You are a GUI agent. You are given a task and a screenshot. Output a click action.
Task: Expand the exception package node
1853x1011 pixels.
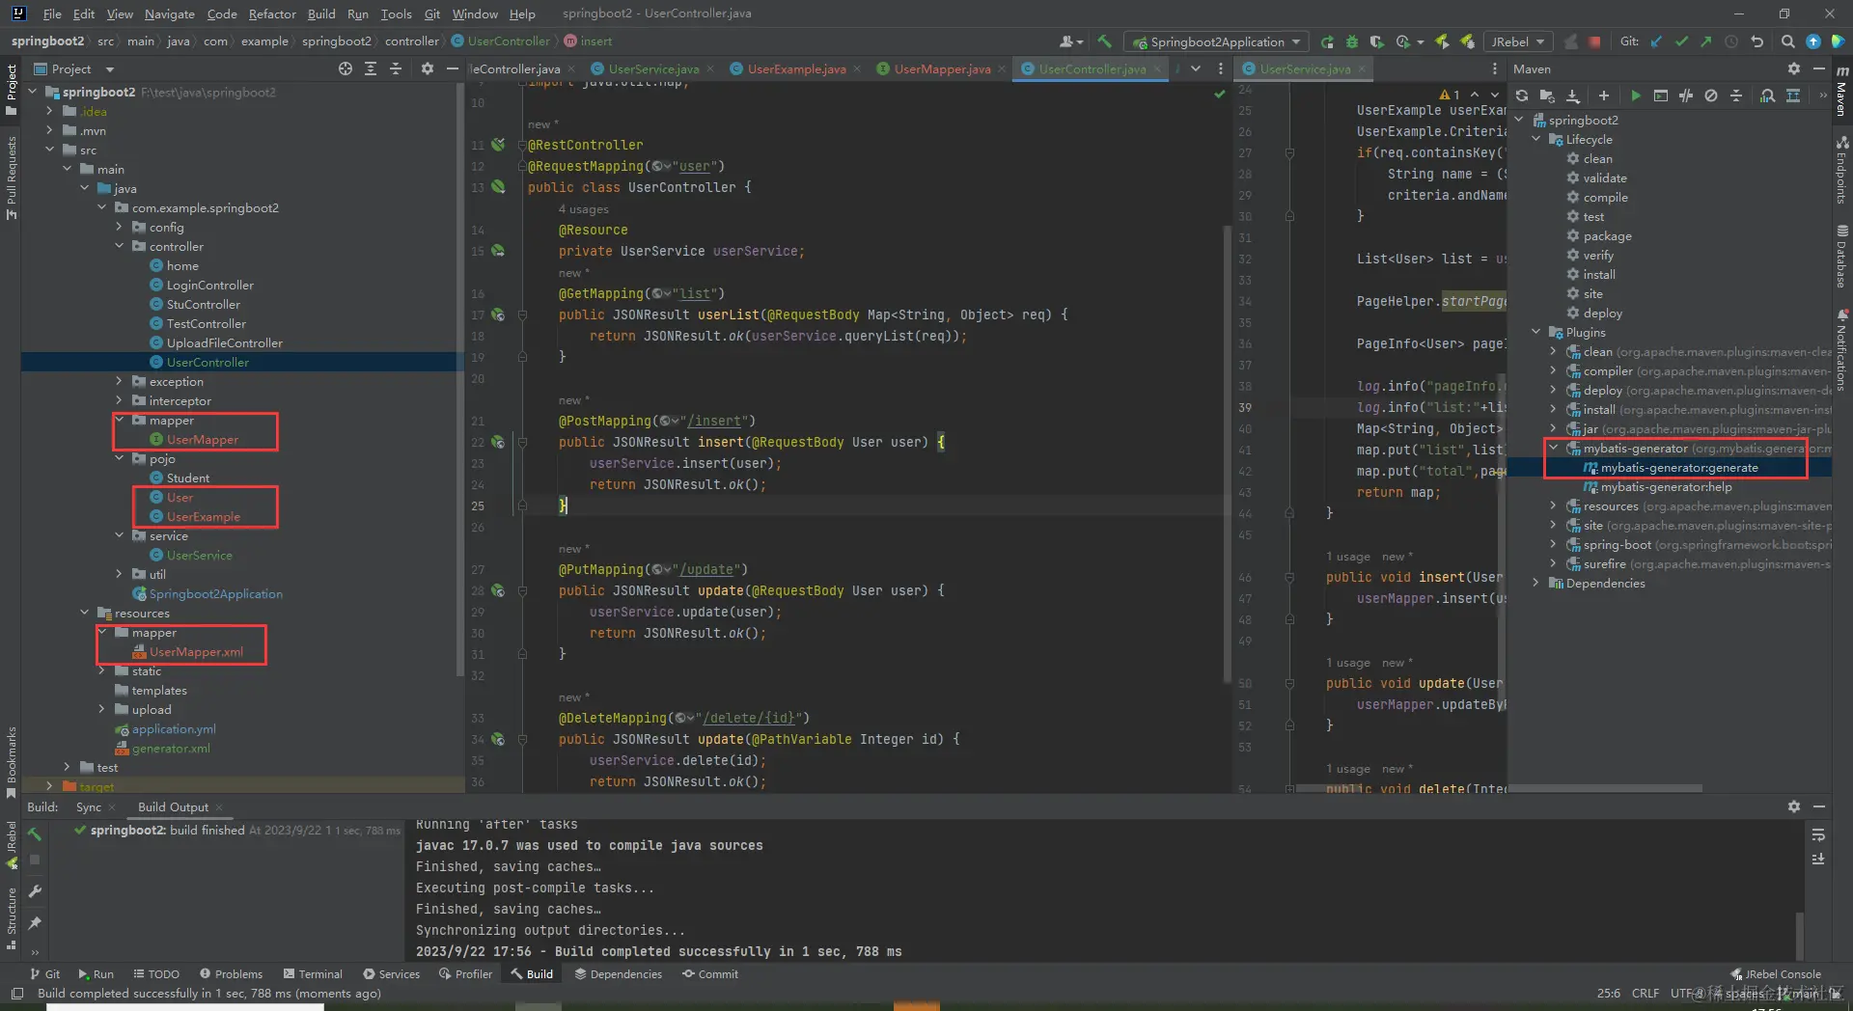(119, 381)
